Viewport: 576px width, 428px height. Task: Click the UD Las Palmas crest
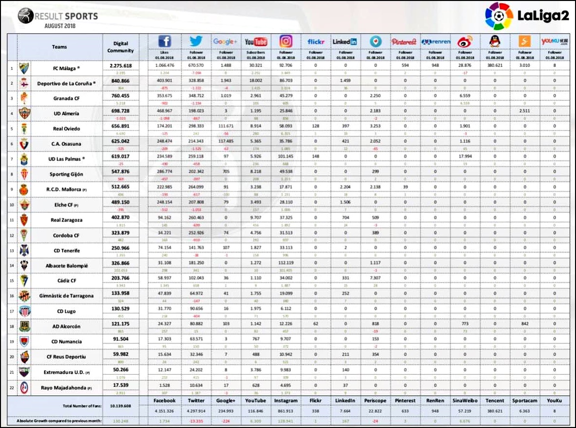click(x=24, y=159)
